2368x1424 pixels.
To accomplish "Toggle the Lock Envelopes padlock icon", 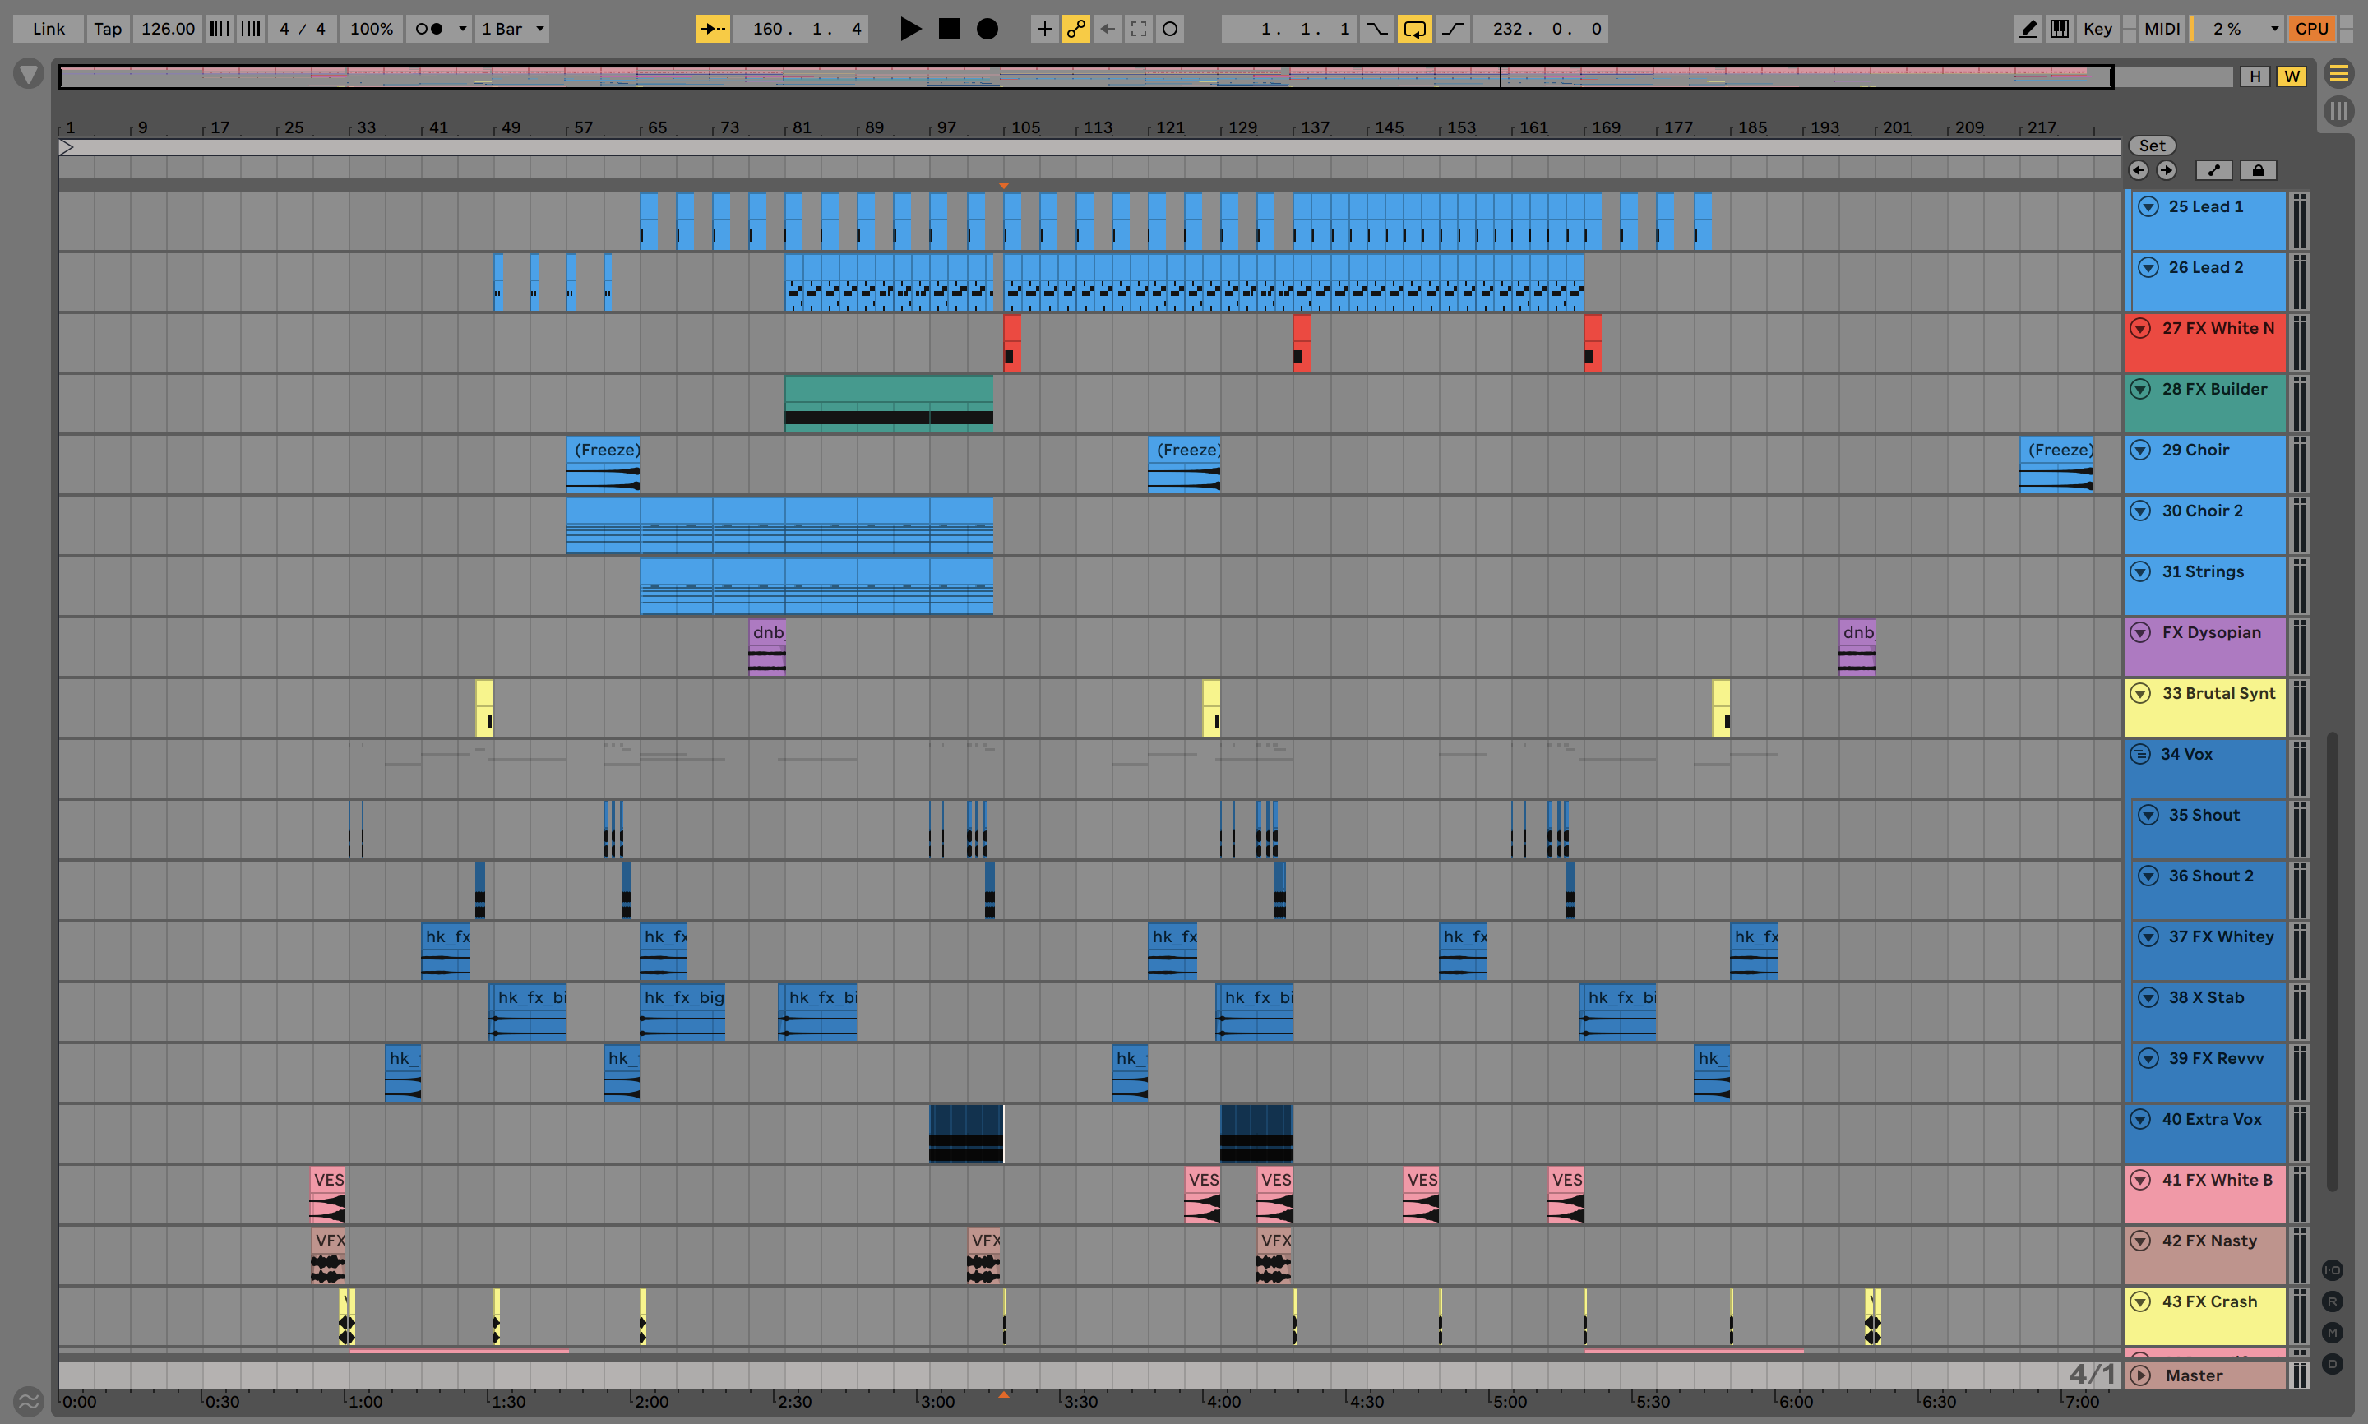I will (x=2258, y=170).
